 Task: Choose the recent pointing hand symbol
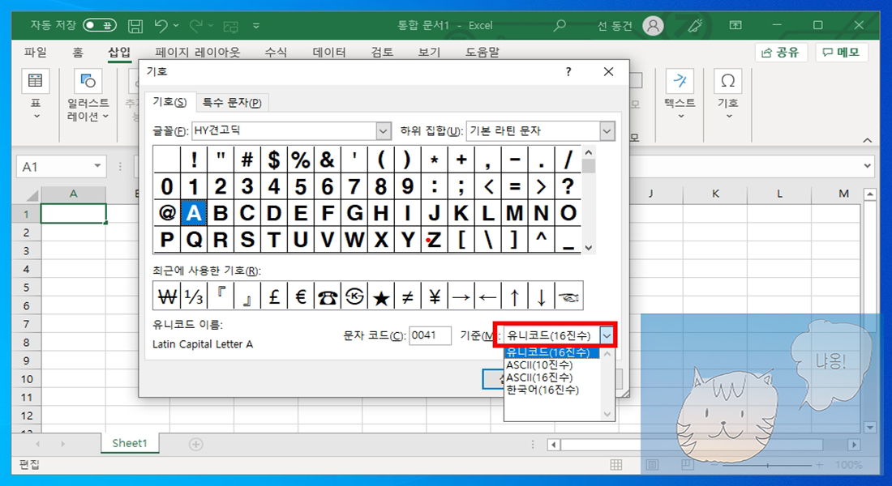[x=568, y=296]
